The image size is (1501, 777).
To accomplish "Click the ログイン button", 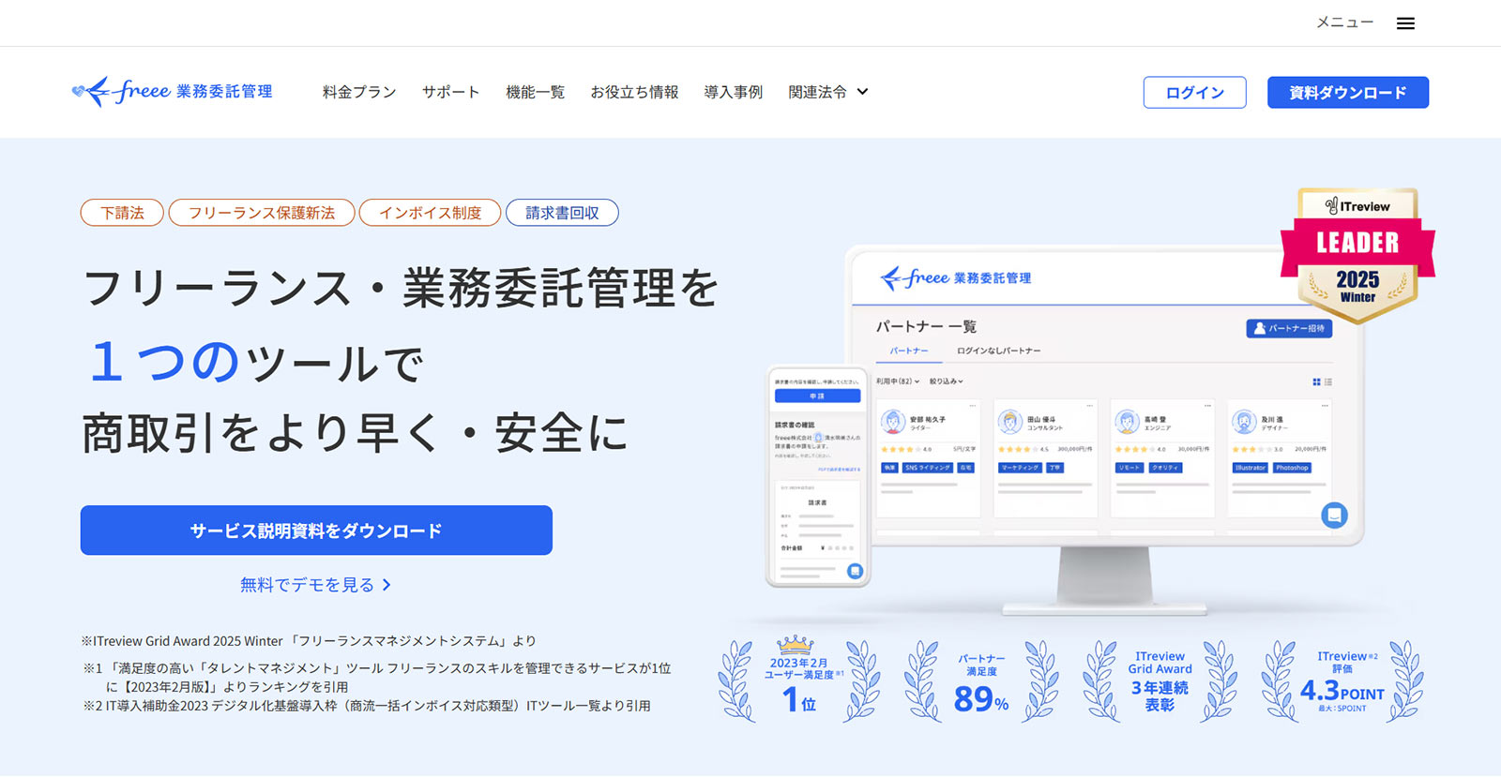I will click(1194, 93).
